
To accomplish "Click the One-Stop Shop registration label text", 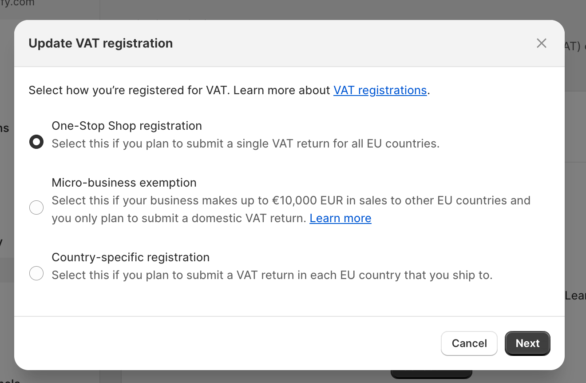I will [x=127, y=126].
